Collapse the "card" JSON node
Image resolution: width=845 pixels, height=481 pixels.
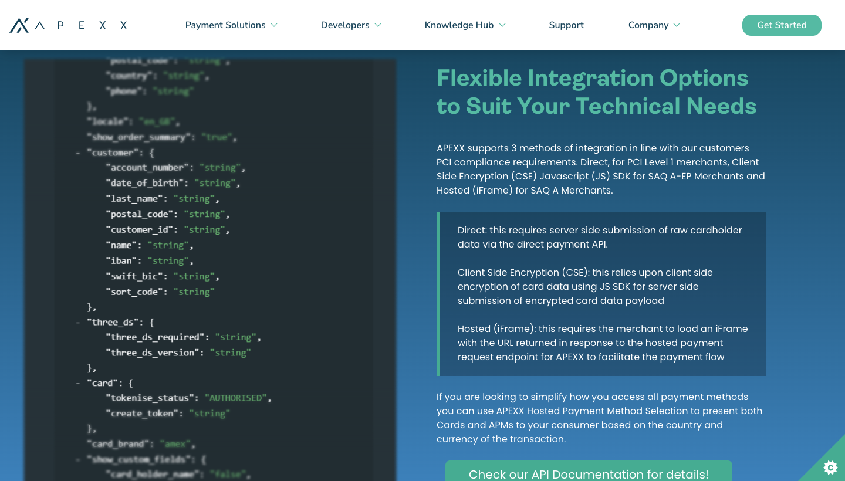pos(78,384)
